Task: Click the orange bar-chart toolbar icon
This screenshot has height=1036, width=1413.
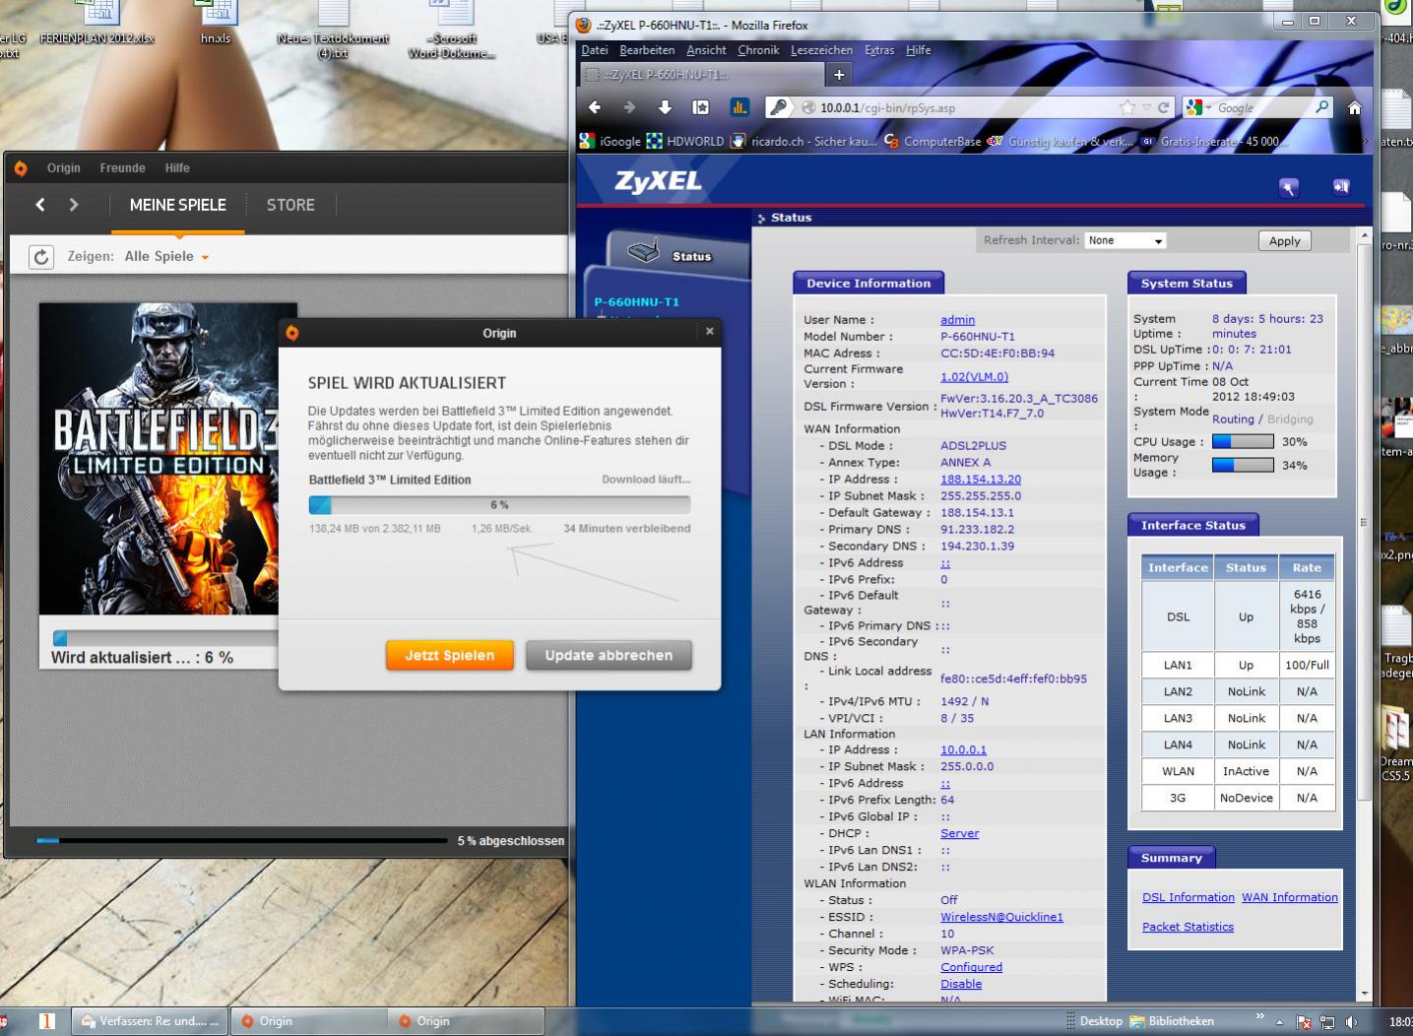Action: point(739,107)
